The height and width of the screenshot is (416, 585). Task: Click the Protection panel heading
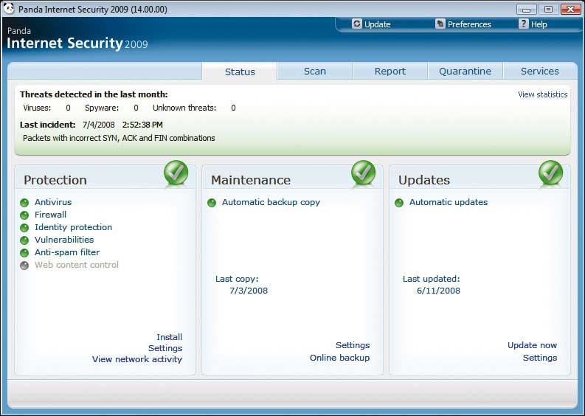(55, 180)
